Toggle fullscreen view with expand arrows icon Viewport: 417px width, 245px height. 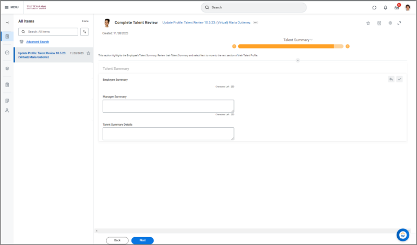pyautogui.click(x=399, y=23)
